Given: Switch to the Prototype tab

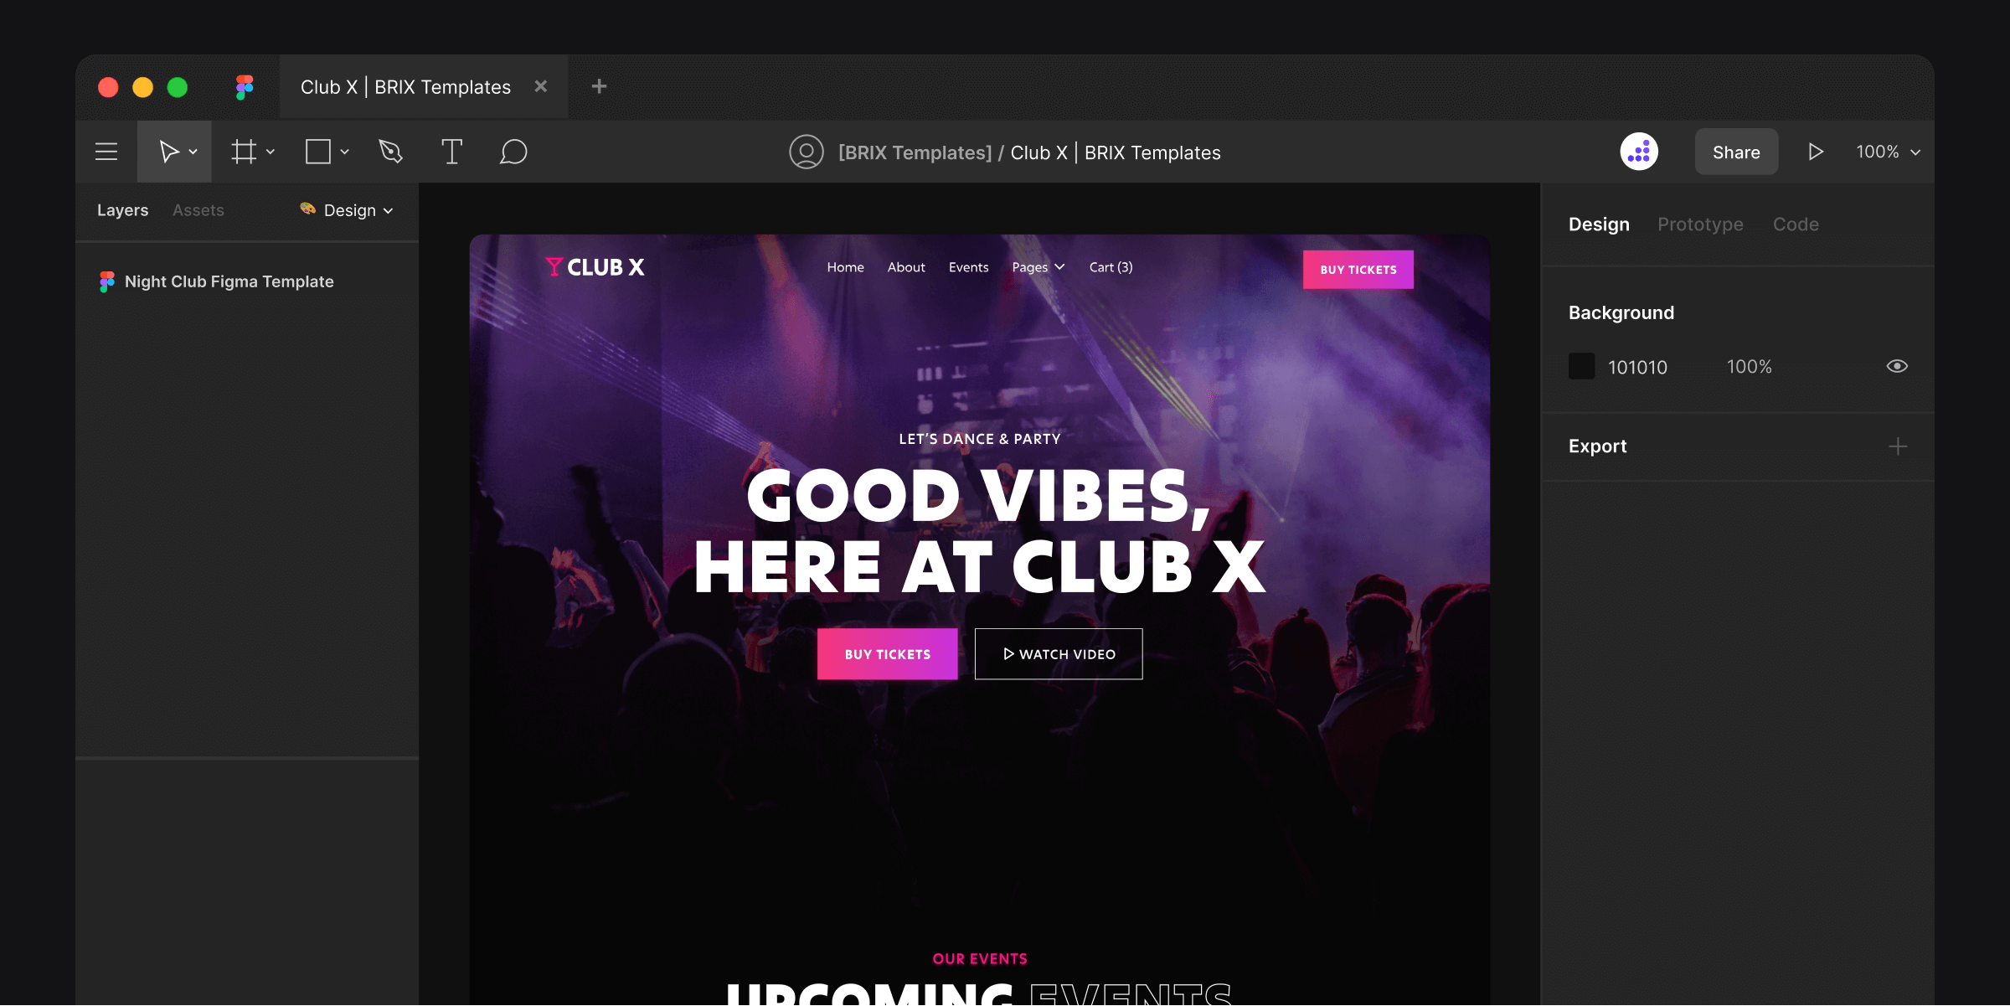Looking at the screenshot, I should click(1701, 224).
